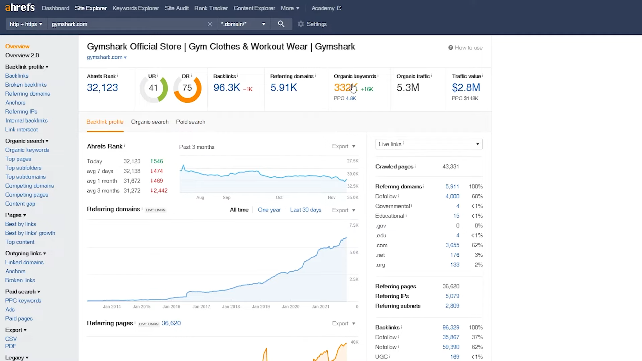642x361 pixels.
Task: Click the UR gauge chart
Action: (153, 89)
